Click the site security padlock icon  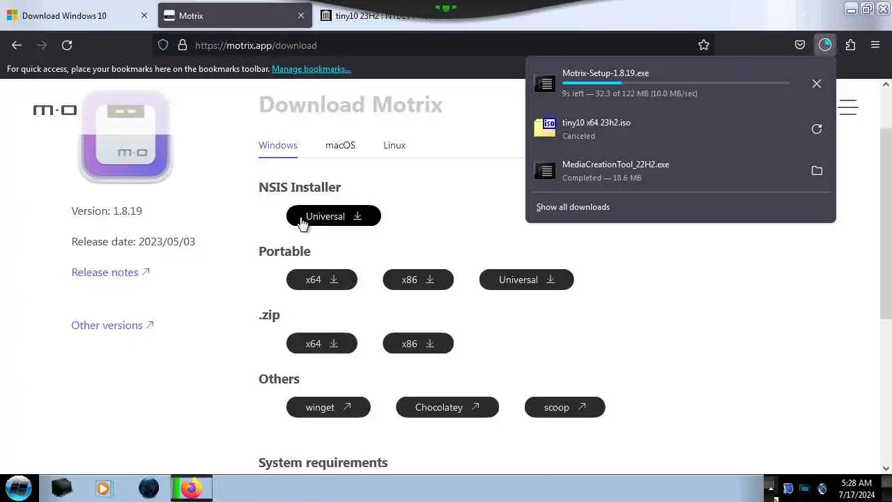point(183,45)
